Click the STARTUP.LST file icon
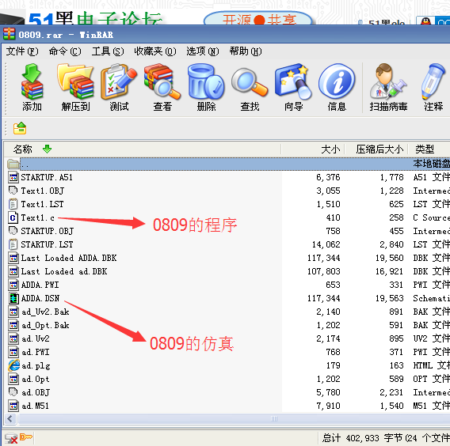 13,244
